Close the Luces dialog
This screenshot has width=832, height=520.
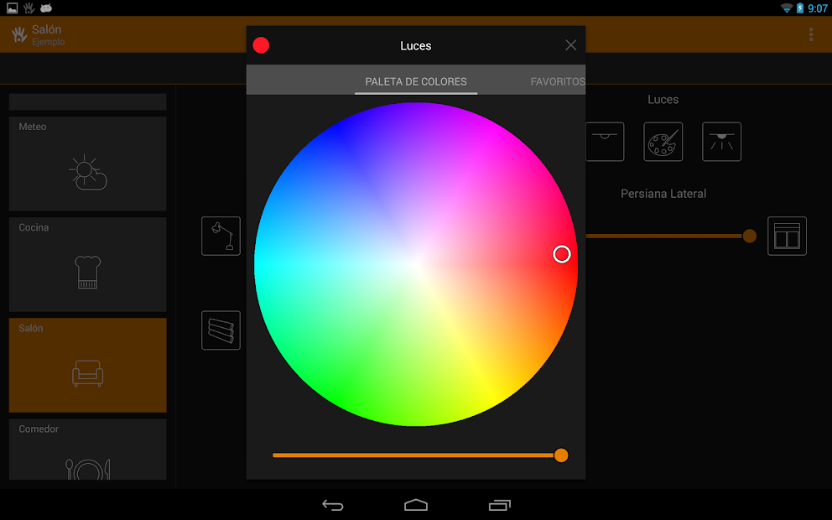570,45
